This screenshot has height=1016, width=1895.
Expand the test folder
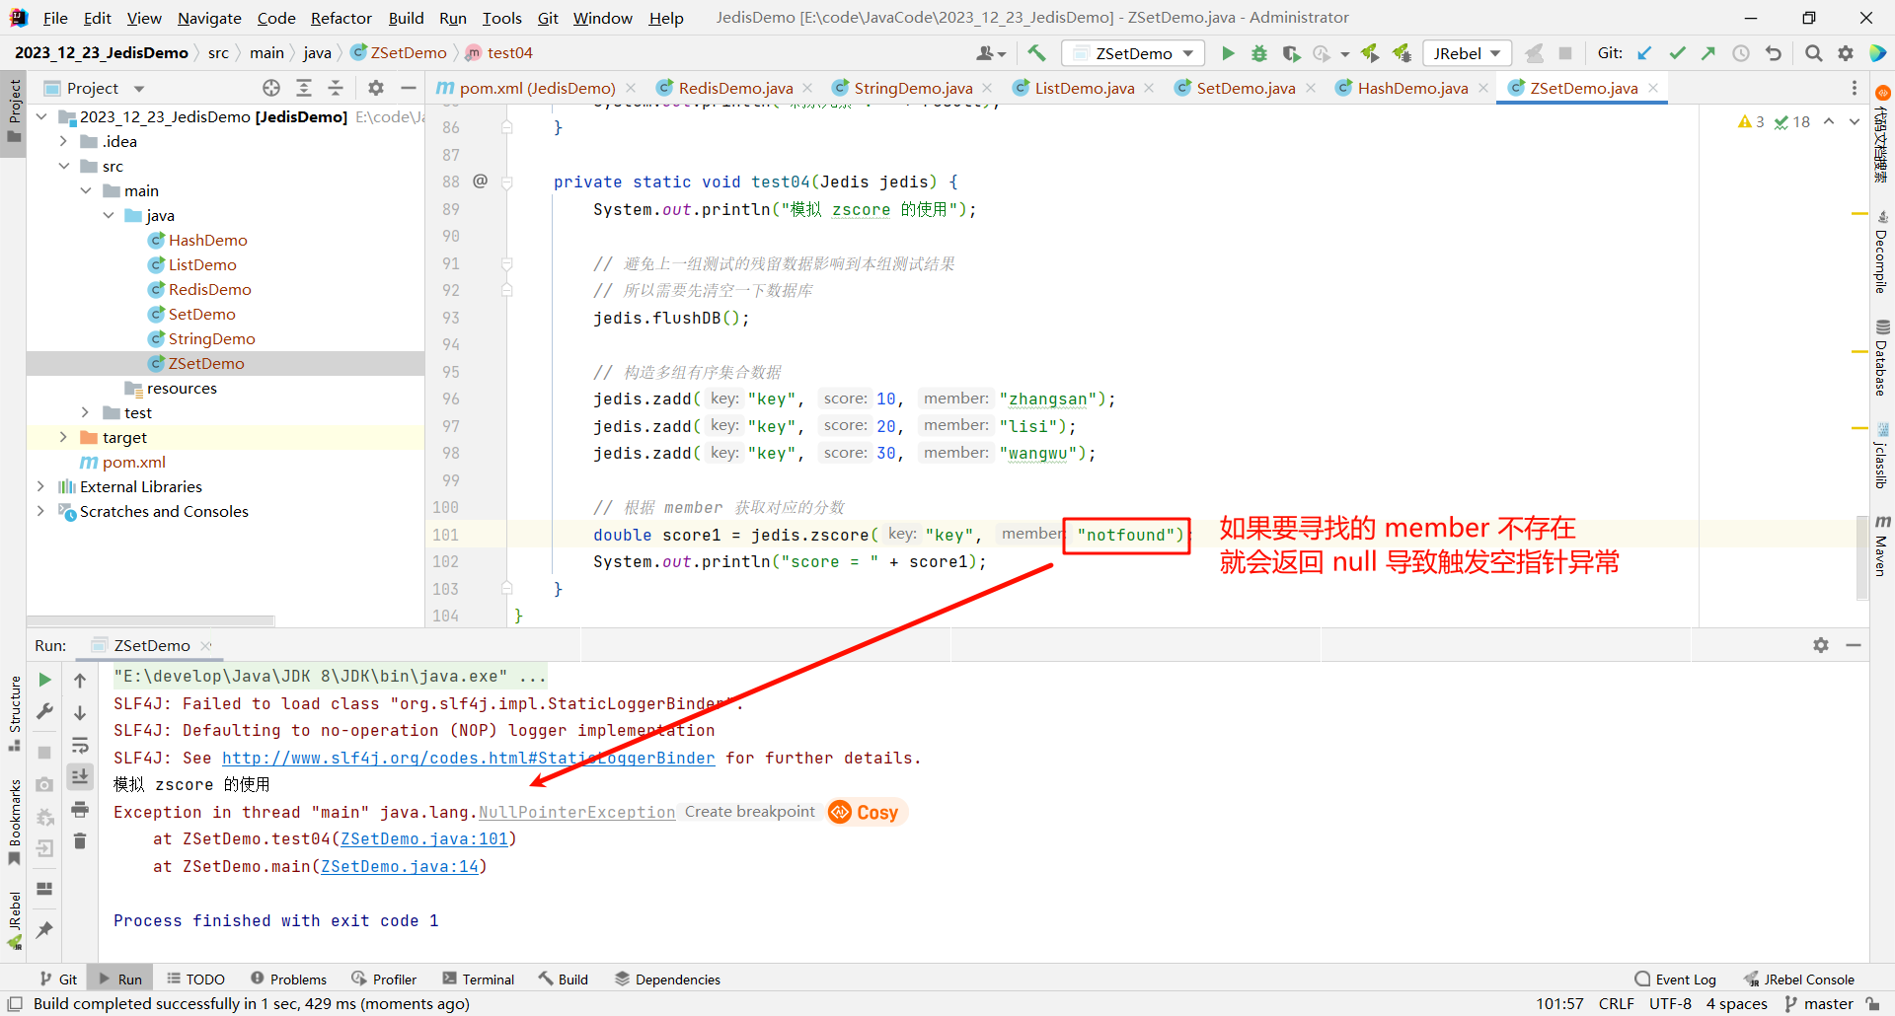(x=86, y=412)
